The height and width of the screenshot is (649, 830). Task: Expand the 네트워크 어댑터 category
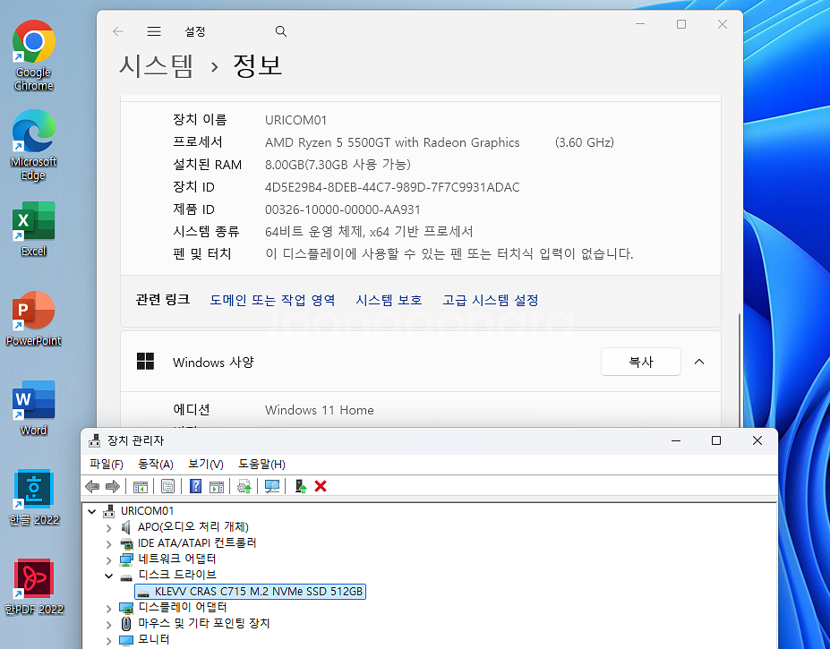click(109, 559)
